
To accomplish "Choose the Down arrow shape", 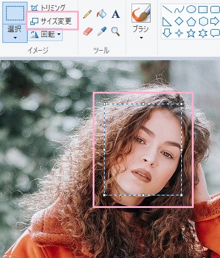I will click(167, 33).
